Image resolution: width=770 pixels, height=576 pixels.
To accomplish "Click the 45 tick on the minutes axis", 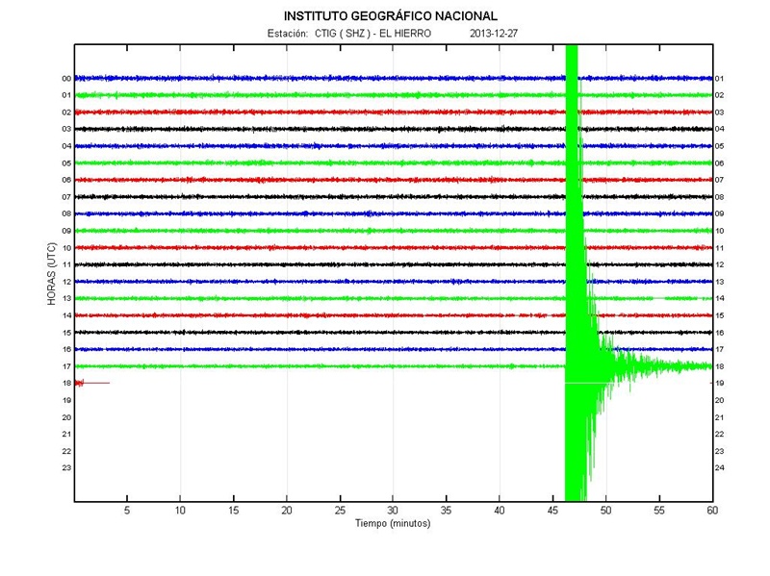I will [x=552, y=510].
